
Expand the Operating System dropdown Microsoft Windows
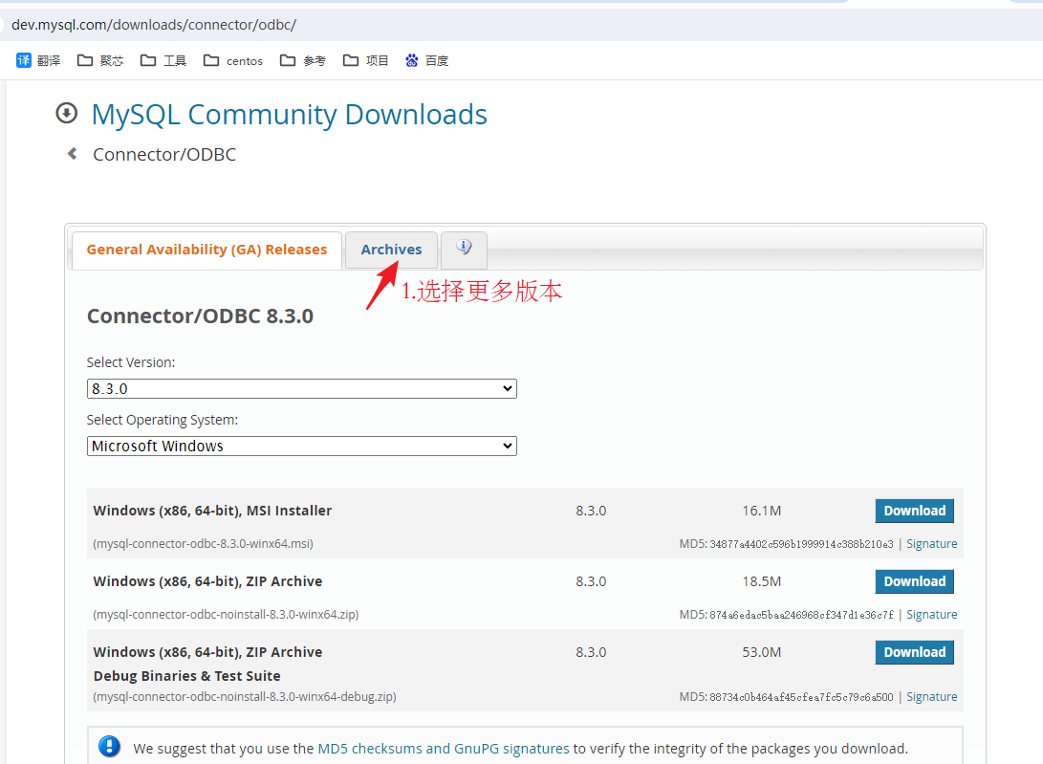(x=302, y=446)
